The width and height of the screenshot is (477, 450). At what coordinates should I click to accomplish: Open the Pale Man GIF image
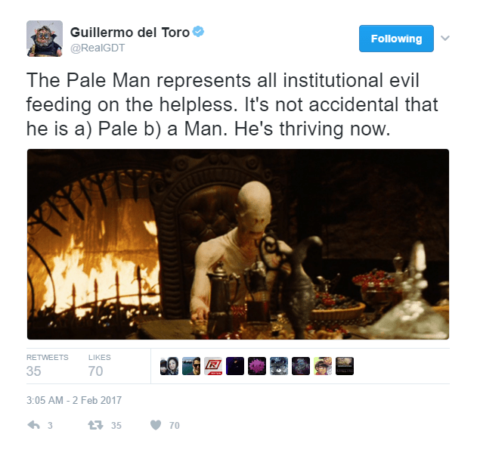(x=238, y=244)
